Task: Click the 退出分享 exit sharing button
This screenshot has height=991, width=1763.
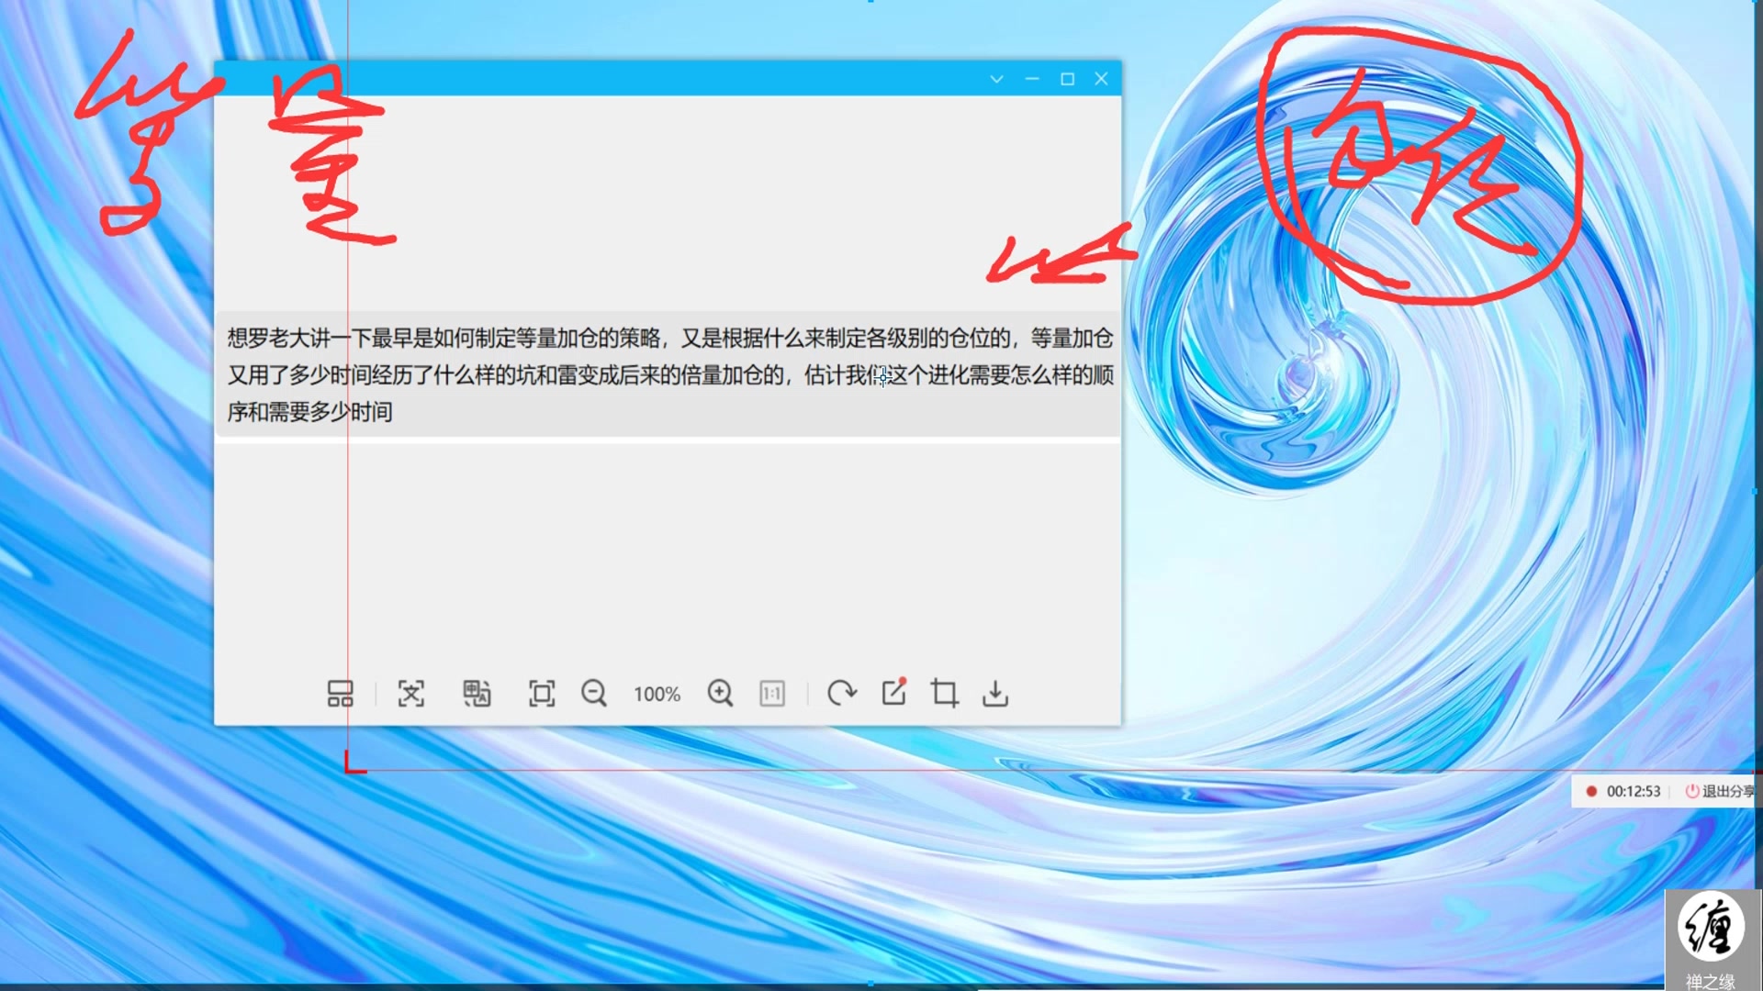Action: 1719,791
